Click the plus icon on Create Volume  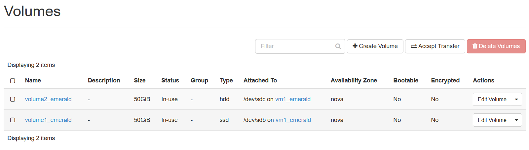pos(355,46)
